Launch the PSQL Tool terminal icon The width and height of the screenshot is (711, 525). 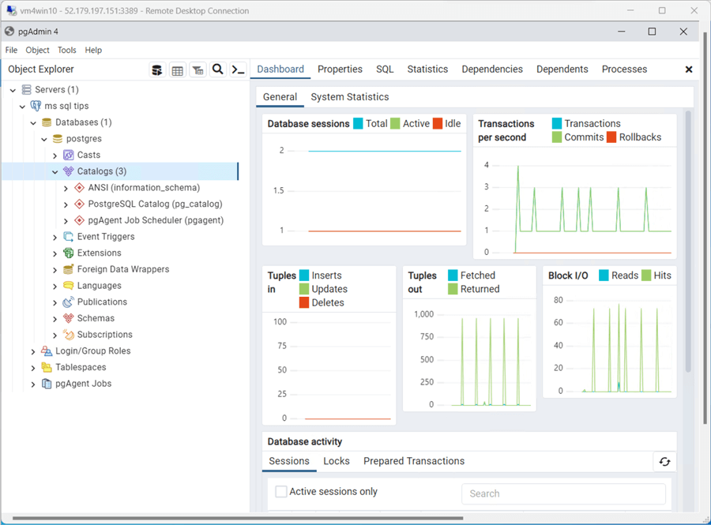tap(238, 69)
